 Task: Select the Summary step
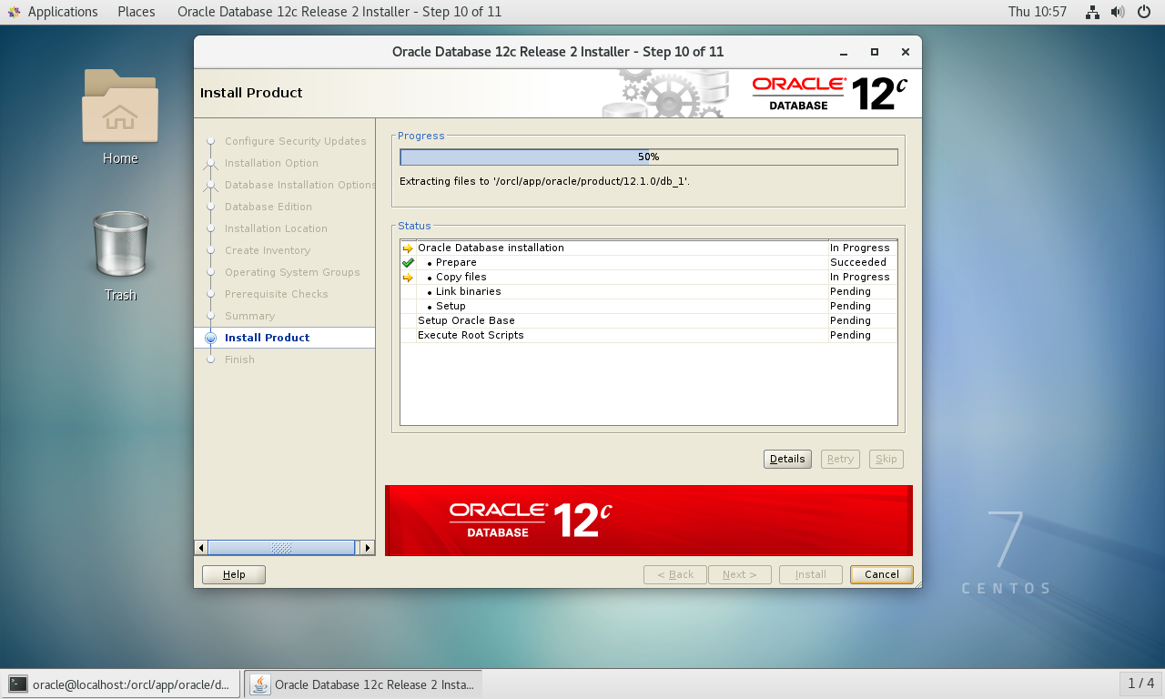(249, 316)
